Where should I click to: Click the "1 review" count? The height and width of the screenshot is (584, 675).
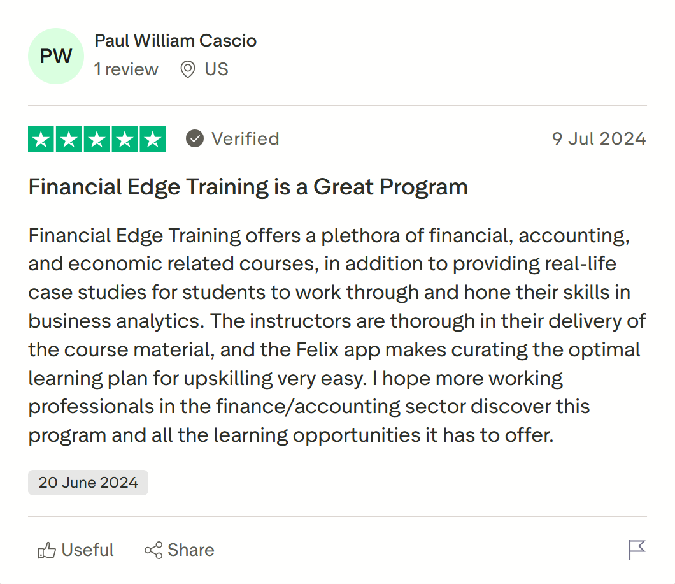[x=126, y=69]
